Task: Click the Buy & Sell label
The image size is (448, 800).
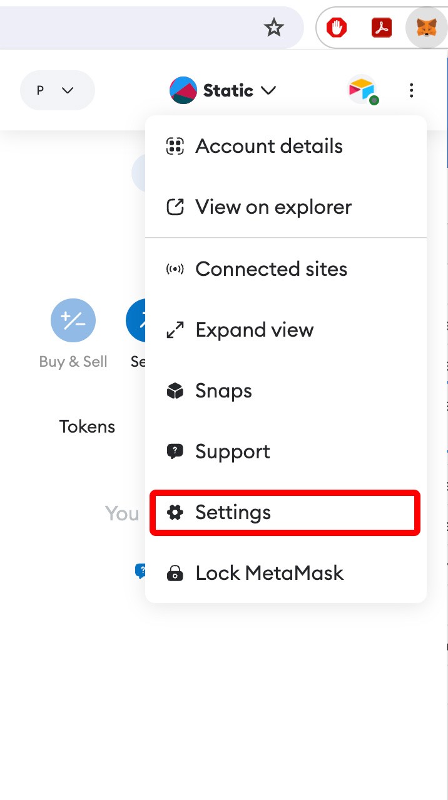Action: pyautogui.click(x=73, y=362)
